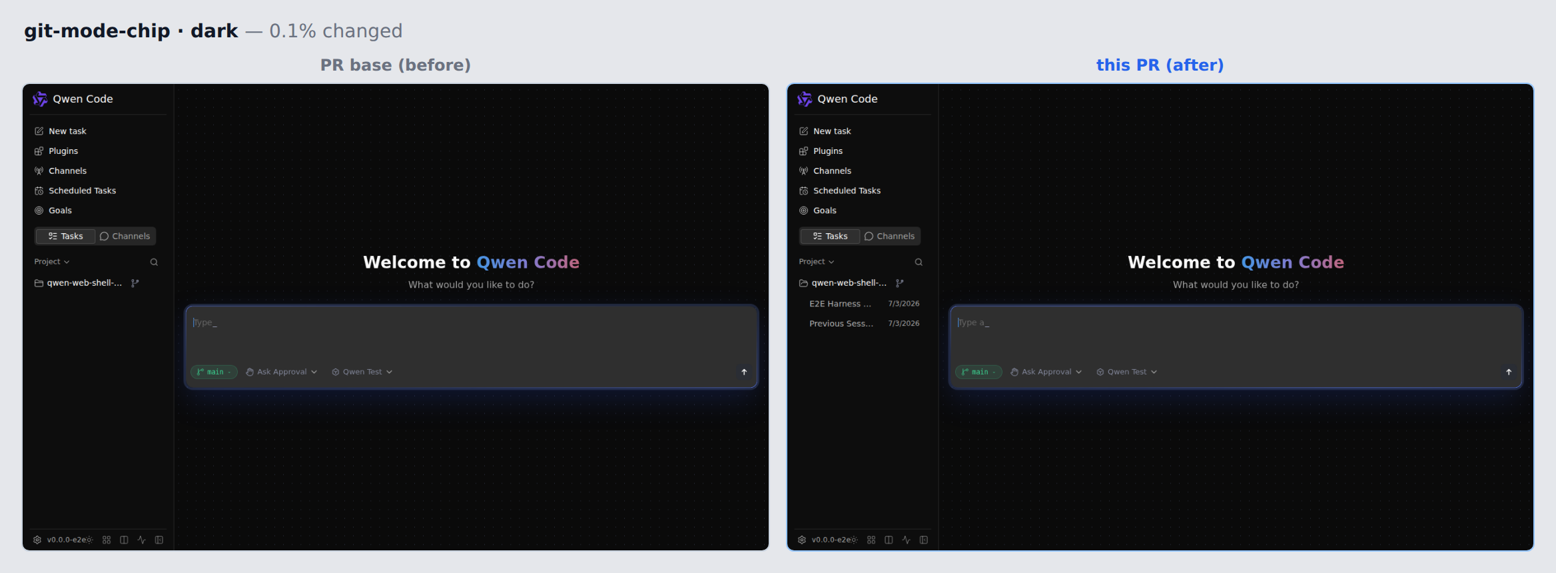The width and height of the screenshot is (1556, 573).
Task: Collapse qwen-web-shell project folder in after panel
Action: [x=843, y=283]
